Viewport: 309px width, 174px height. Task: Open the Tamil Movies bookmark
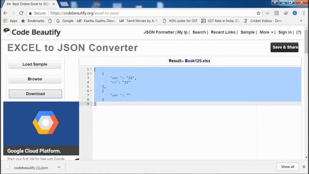139,21
